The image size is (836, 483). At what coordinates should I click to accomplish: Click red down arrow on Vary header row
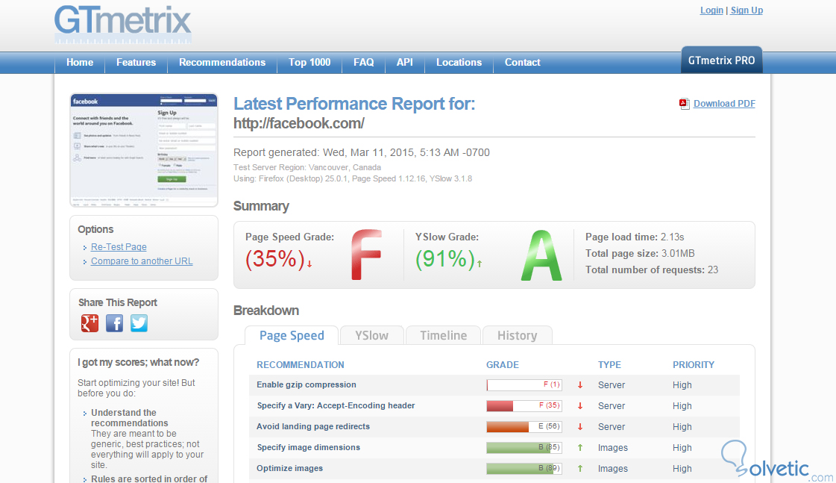pos(580,405)
